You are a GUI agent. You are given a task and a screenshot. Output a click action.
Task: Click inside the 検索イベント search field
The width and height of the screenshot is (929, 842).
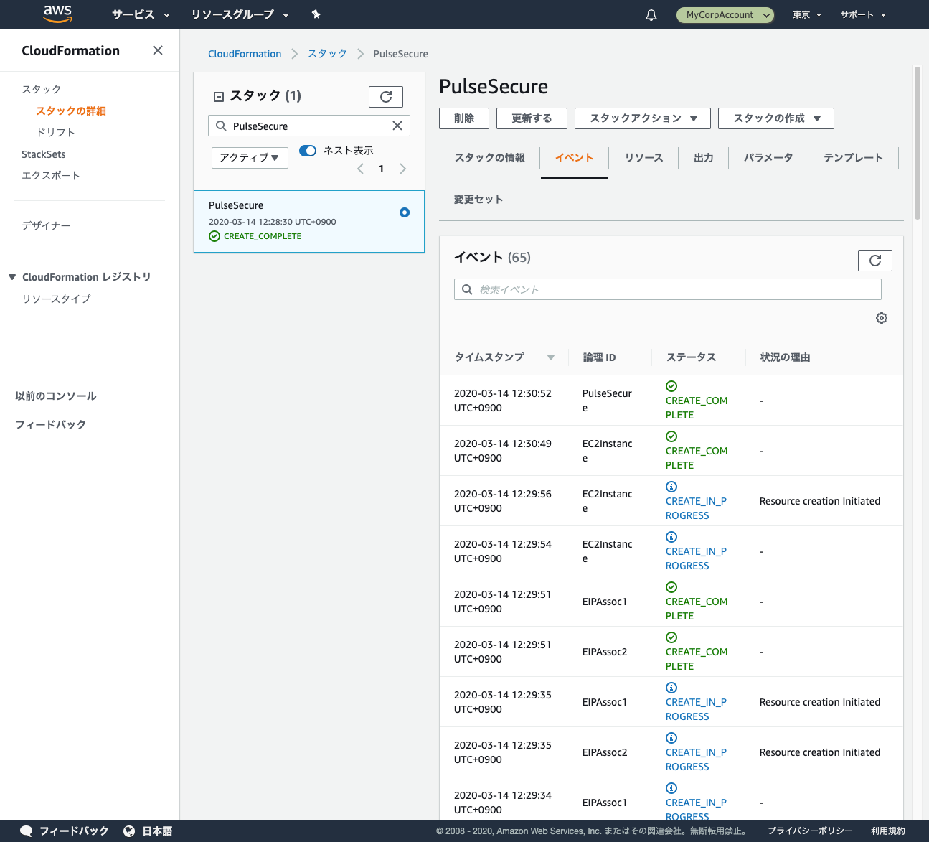pyautogui.click(x=667, y=289)
